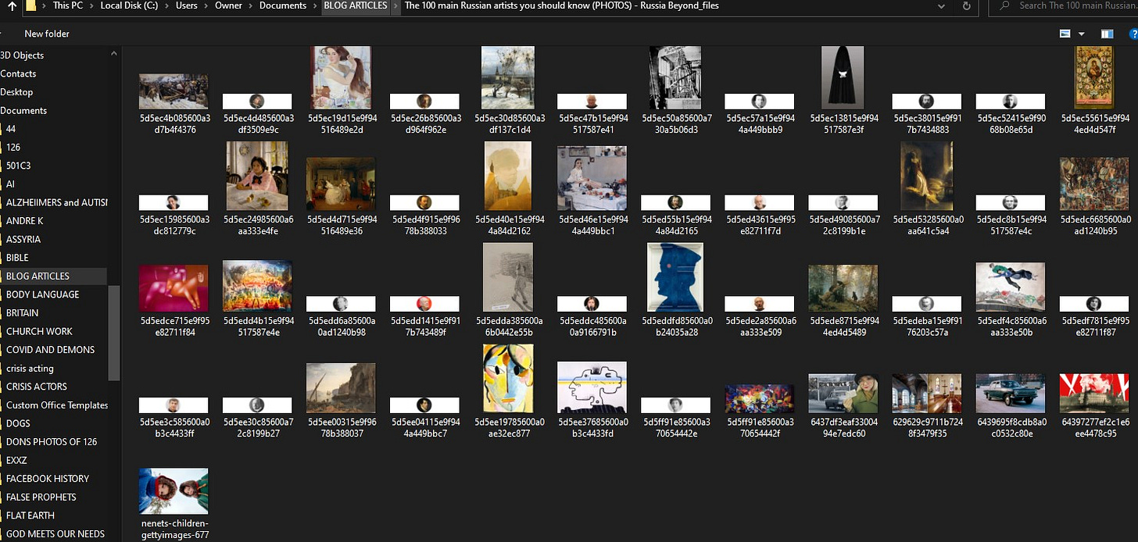Select winter landscape thumbnail 5d5ec30d85600a3df137c1d4

click(508, 77)
